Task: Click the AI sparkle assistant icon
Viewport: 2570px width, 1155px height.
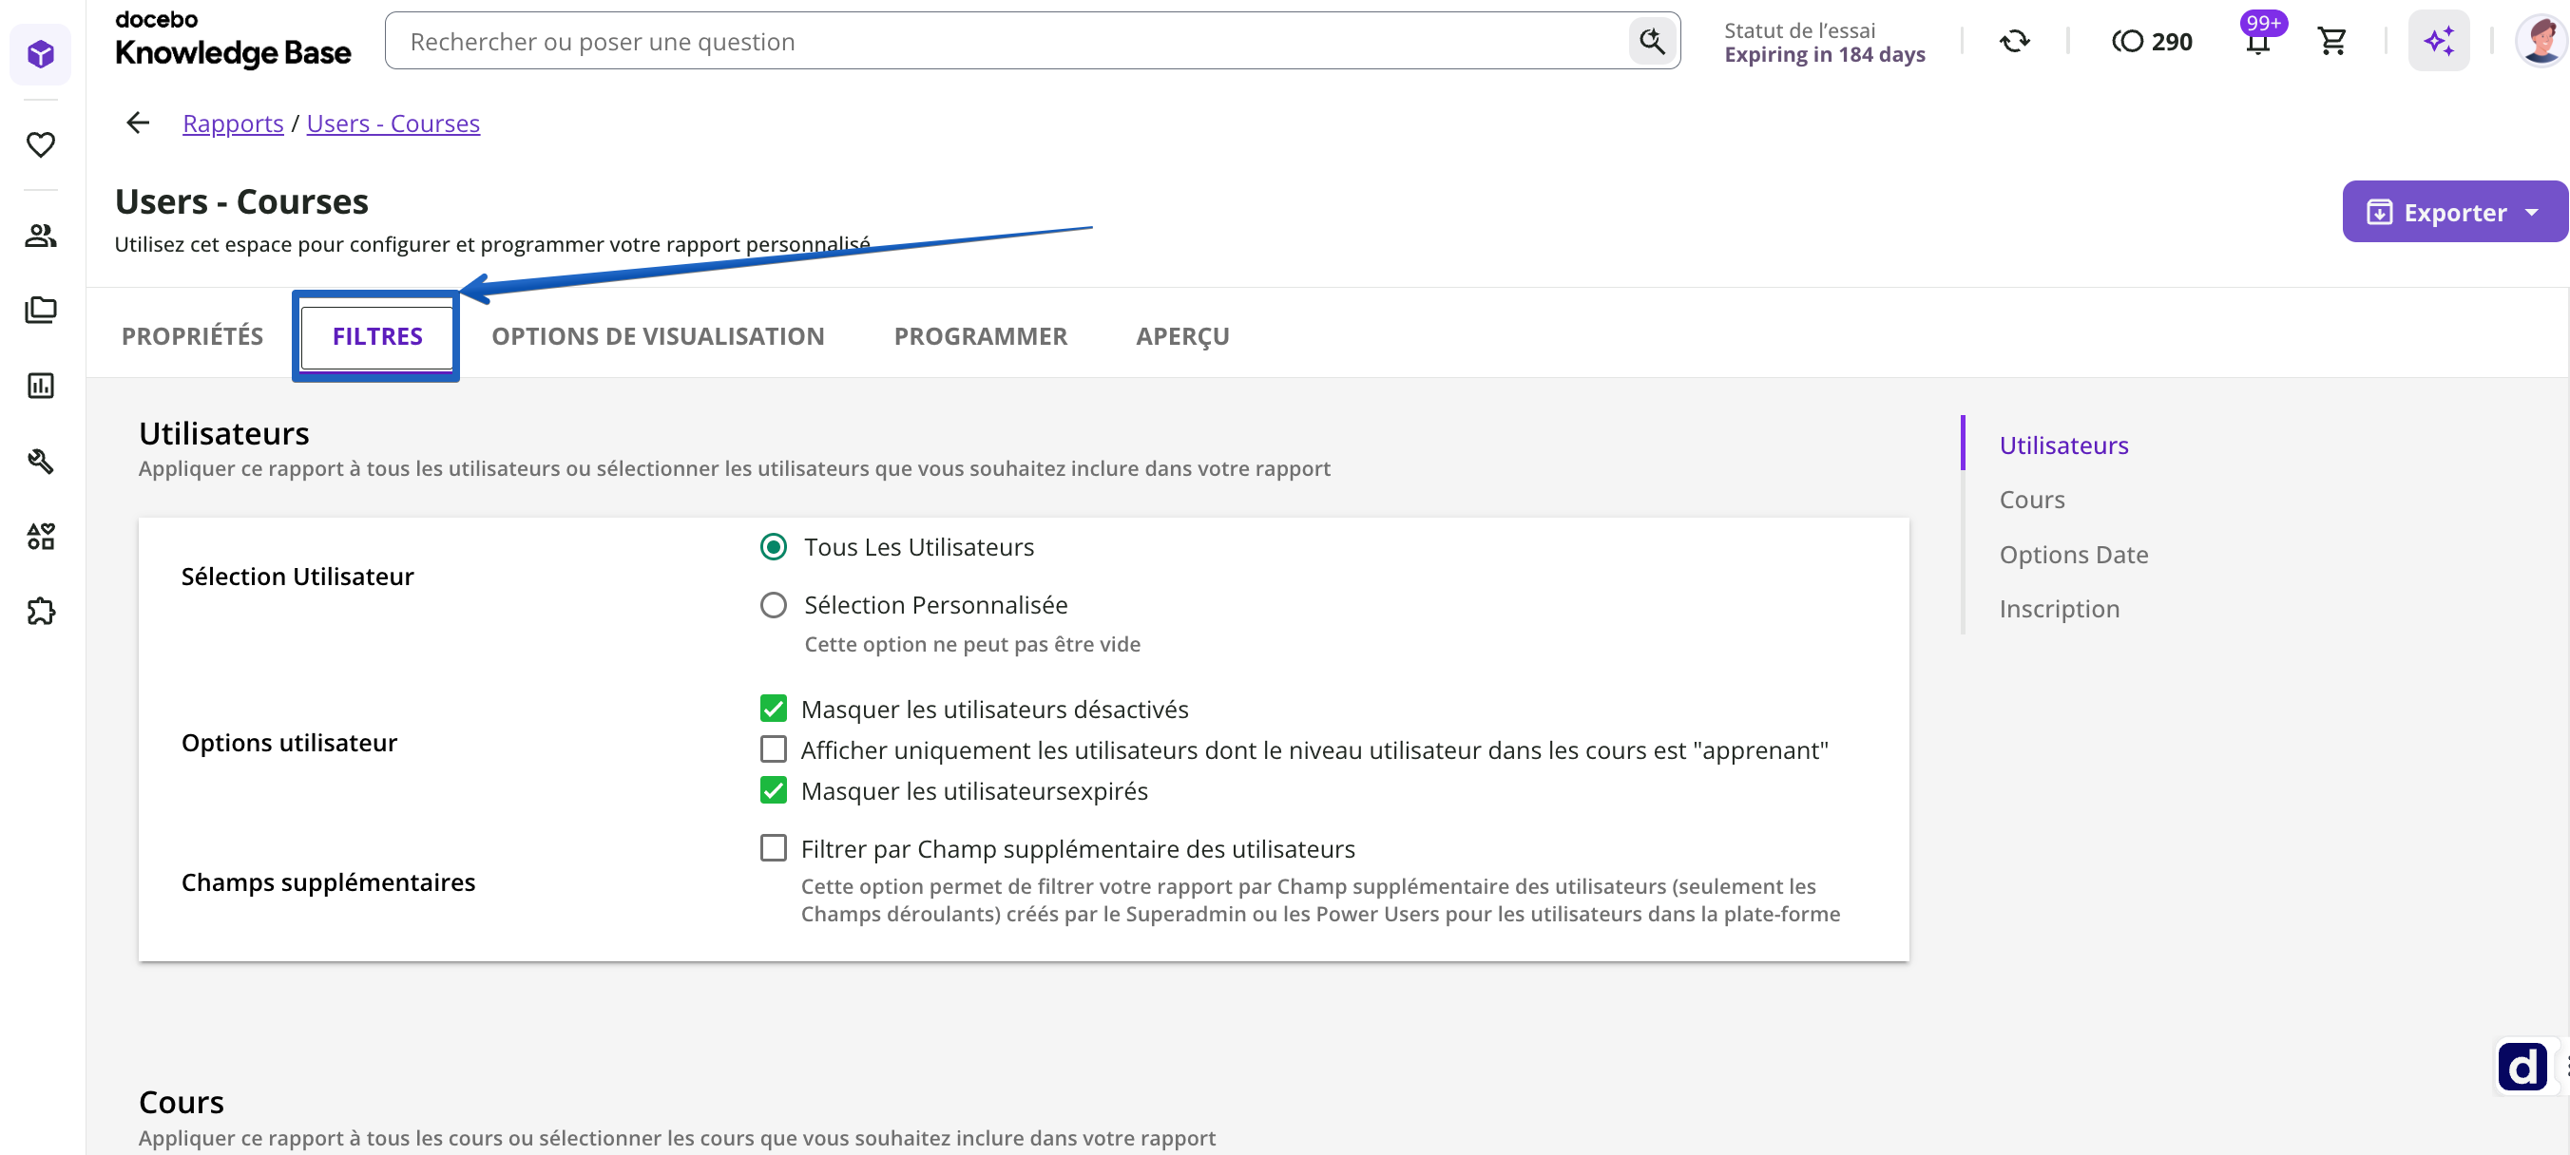Action: click(x=2438, y=42)
